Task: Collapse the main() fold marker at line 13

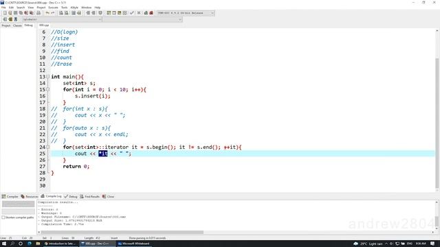Action: click(x=47, y=76)
